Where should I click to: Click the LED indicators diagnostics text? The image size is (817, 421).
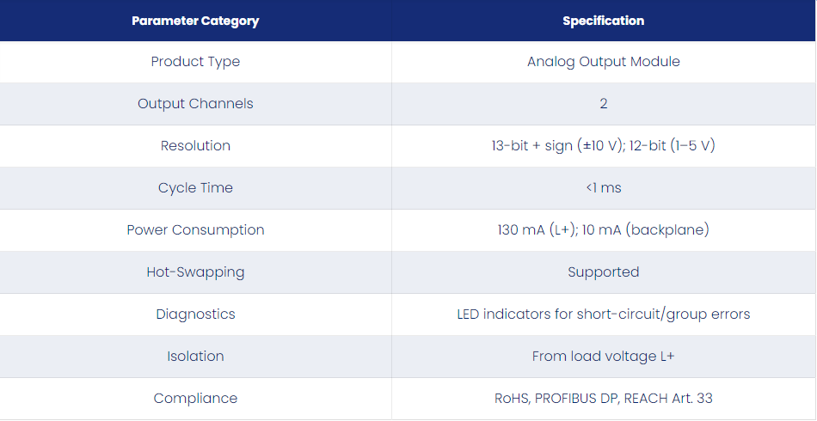(604, 314)
